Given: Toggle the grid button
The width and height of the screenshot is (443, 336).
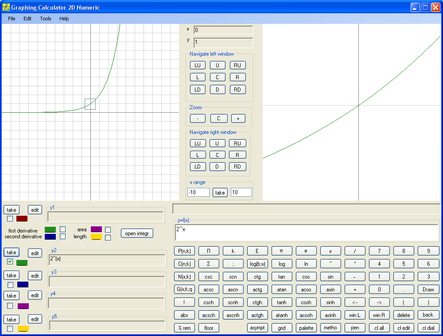Looking at the screenshot, I should click(282, 328).
